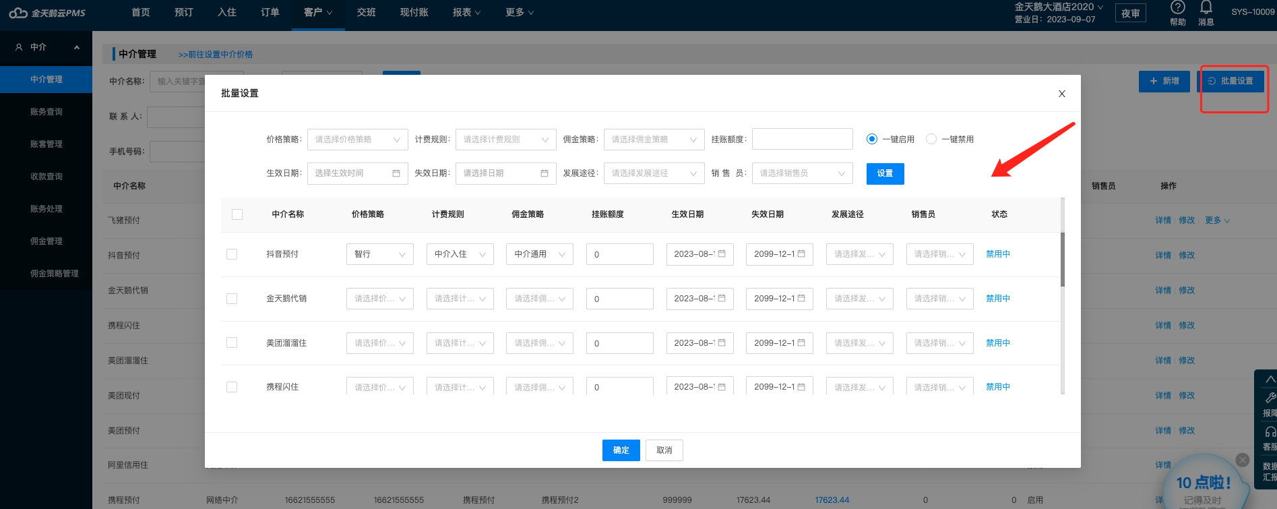Open the 客户 top menu
The image size is (1277, 509).
[319, 13]
